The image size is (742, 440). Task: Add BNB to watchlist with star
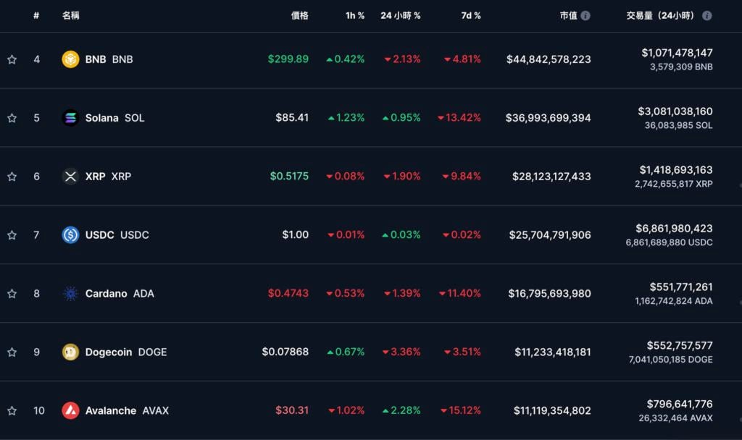coord(12,59)
